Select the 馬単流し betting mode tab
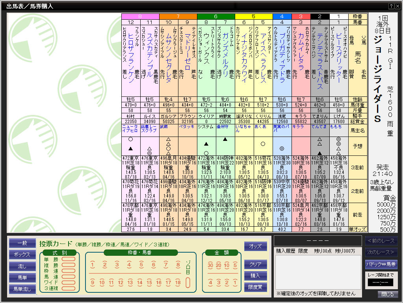403x303 pixels. tap(22, 289)
